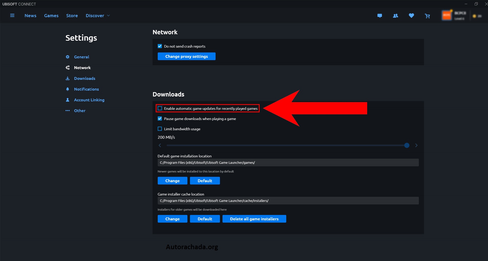The width and height of the screenshot is (488, 261).
Task: Change game installer cache location
Action: coord(173,219)
